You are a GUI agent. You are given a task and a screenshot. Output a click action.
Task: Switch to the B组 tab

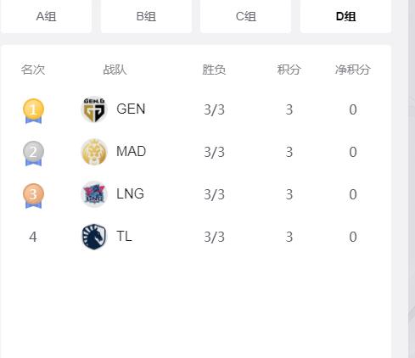[x=146, y=16]
